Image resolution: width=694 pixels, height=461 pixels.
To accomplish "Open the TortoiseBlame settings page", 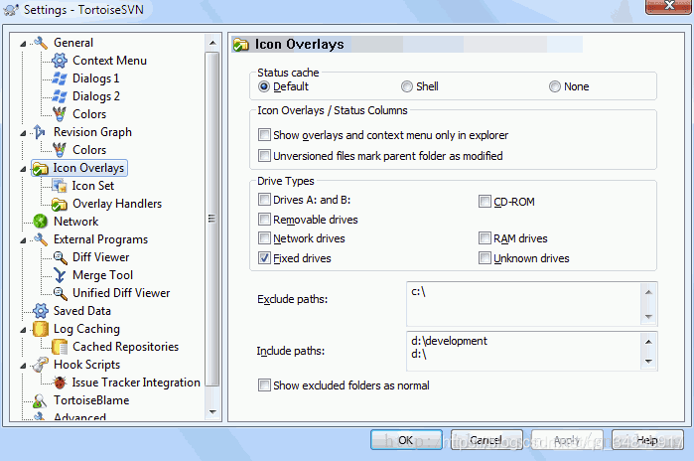I will click(x=91, y=400).
